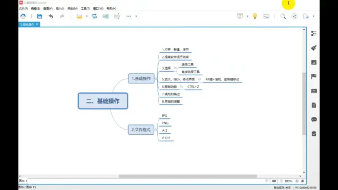
Task: Open the format paintbrush panel
Action: 314,48
